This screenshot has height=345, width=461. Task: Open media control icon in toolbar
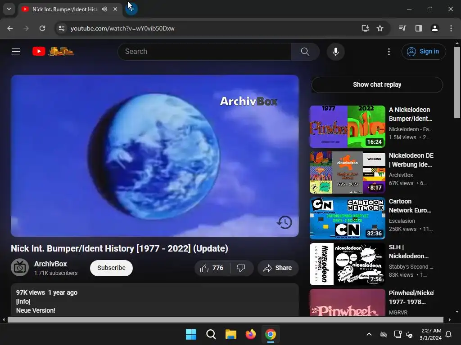click(x=402, y=28)
